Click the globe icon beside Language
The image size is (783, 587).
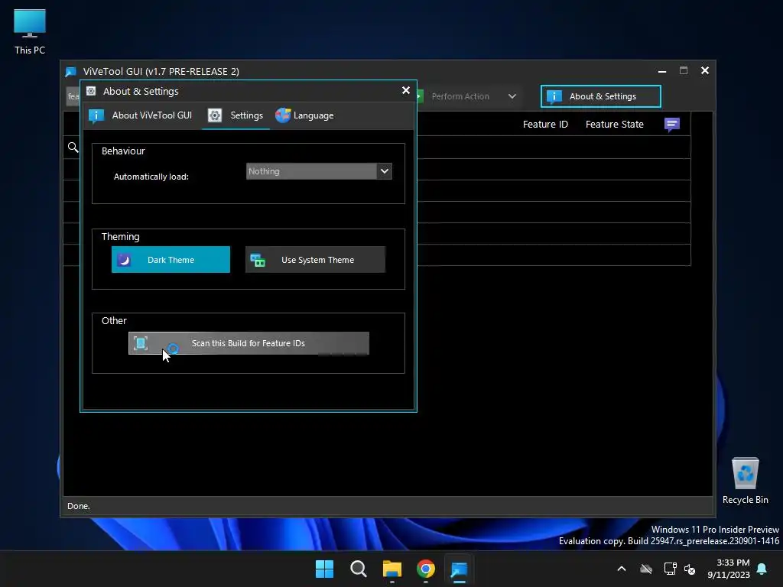283,115
